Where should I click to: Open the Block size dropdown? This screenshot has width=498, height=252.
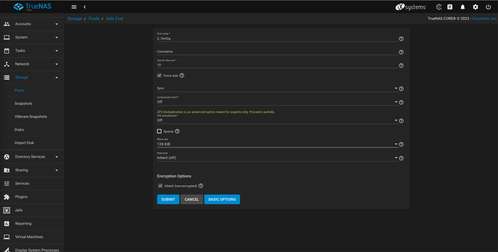click(277, 144)
